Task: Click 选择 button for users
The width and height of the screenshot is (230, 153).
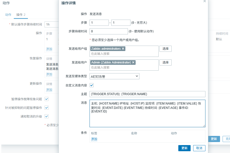Action: (x=166, y=62)
